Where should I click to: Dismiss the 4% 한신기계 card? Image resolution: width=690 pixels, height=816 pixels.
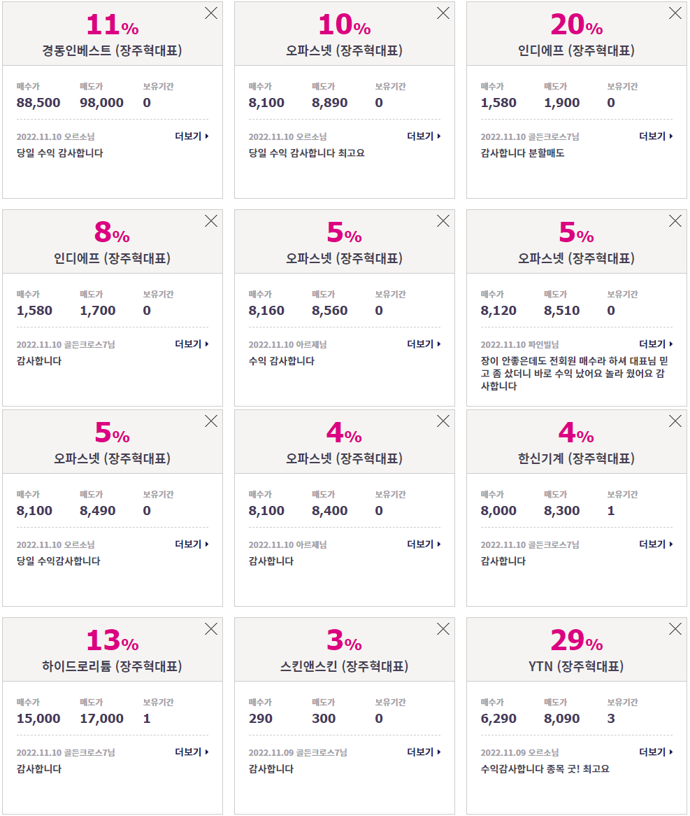coord(675,421)
